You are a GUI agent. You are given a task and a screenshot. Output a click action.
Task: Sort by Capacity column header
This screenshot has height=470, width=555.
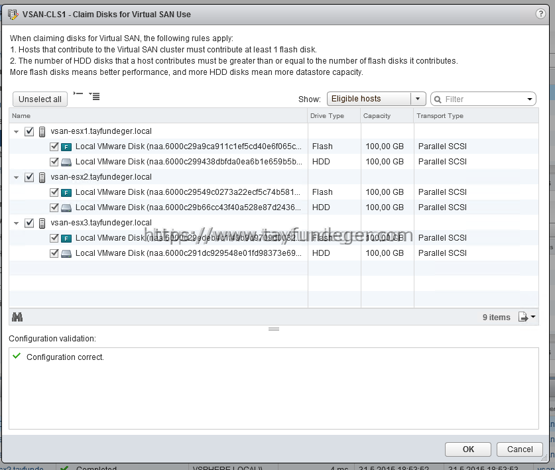[387, 116]
